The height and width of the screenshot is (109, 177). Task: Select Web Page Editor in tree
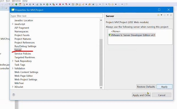(24, 76)
